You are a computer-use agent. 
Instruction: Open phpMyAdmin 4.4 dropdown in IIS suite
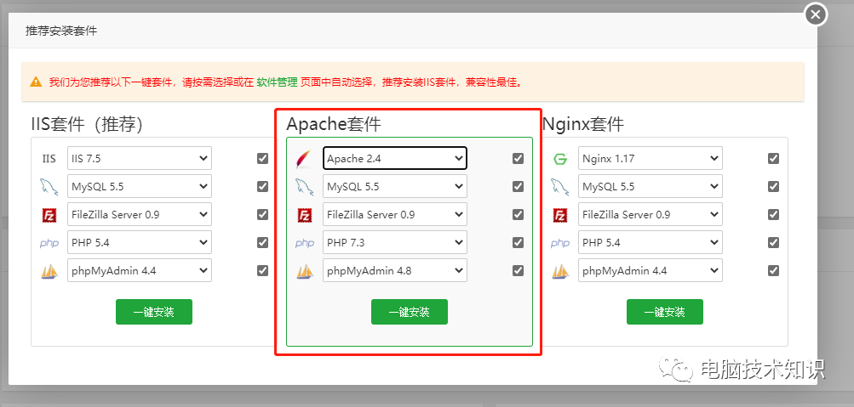[x=140, y=270]
